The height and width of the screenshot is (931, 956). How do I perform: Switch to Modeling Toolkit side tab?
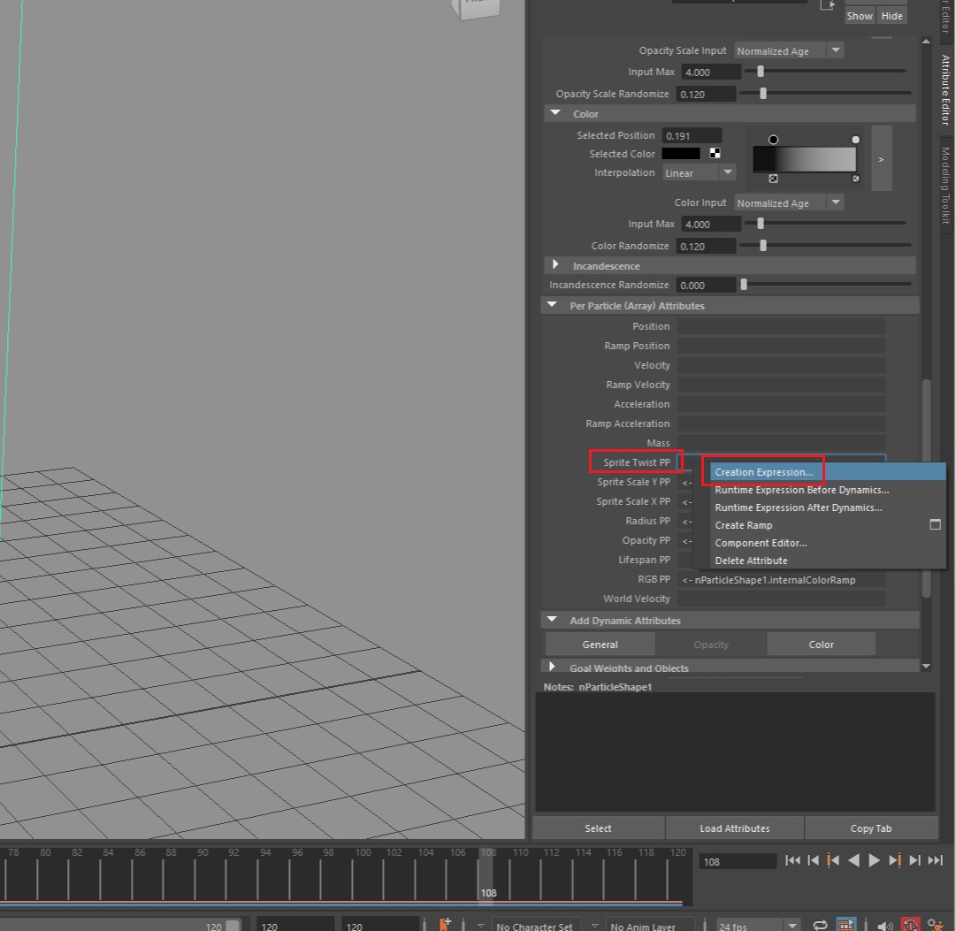click(x=945, y=185)
